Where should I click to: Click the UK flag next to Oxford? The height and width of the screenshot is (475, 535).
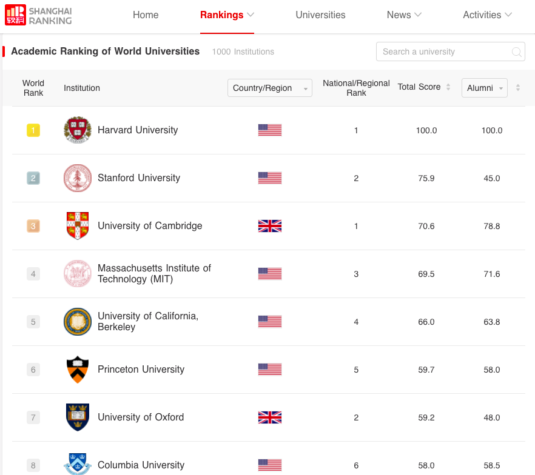click(x=269, y=417)
